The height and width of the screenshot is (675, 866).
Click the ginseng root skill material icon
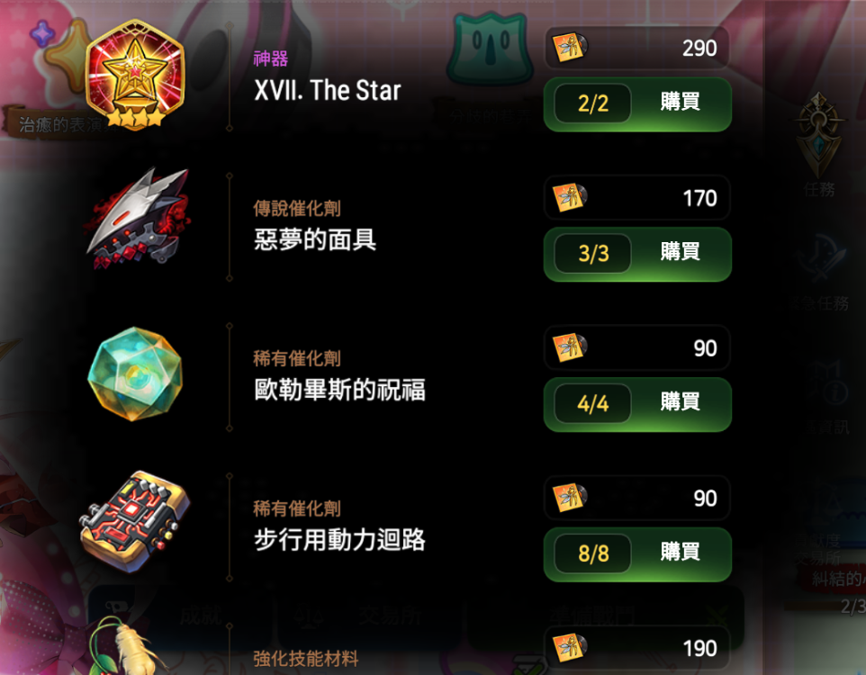coord(127,646)
